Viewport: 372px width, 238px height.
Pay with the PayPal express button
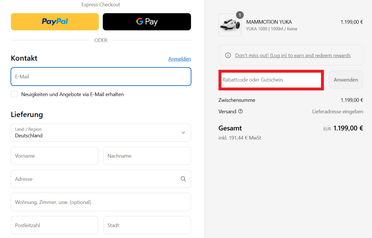tap(55, 21)
